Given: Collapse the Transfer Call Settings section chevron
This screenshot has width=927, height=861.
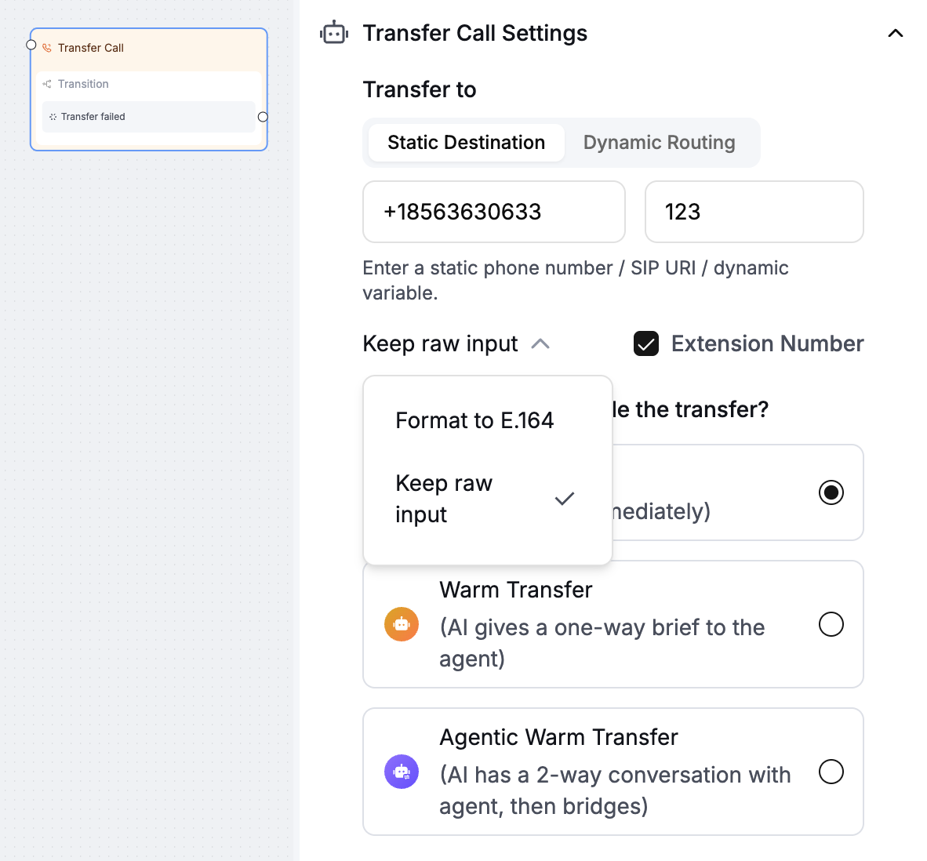Looking at the screenshot, I should [x=896, y=33].
